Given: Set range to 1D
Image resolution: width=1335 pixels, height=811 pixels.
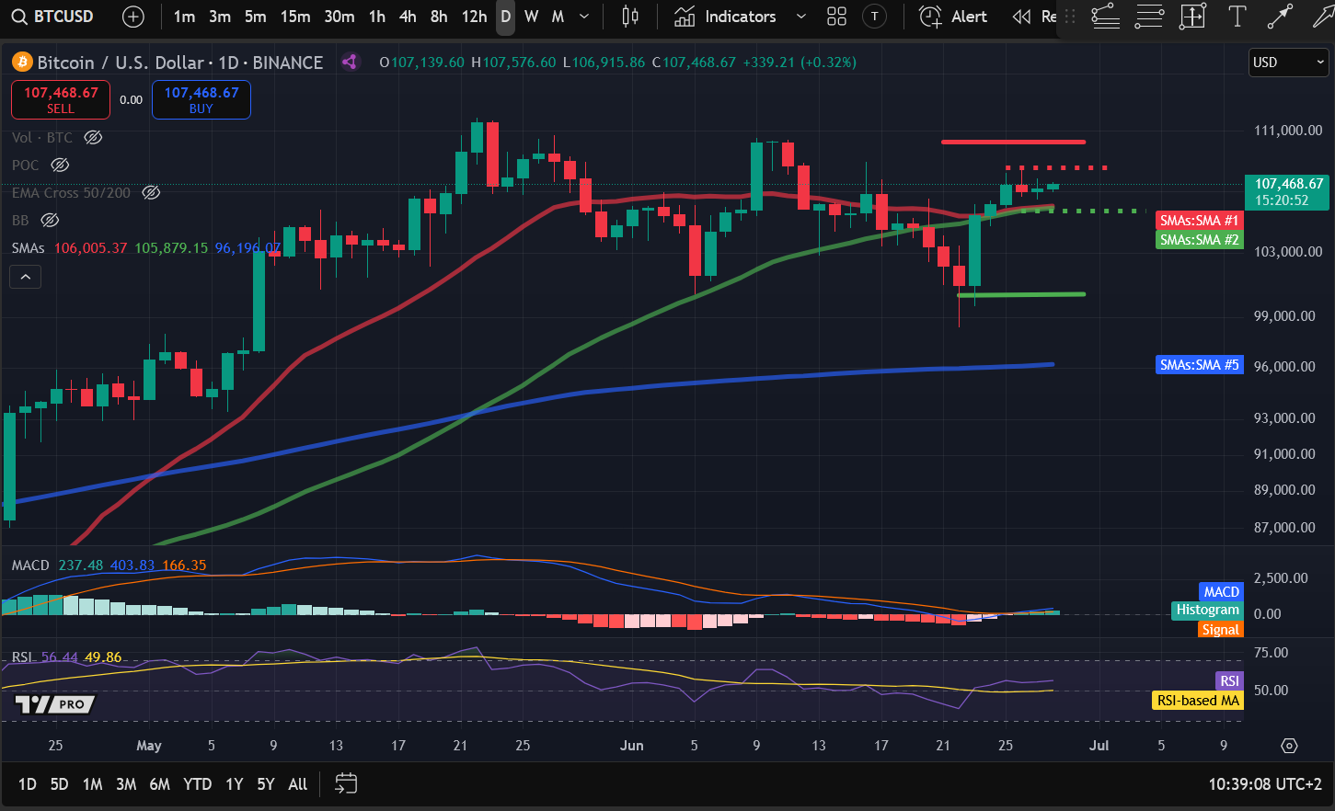Looking at the screenshot, I should click(28, 784).
